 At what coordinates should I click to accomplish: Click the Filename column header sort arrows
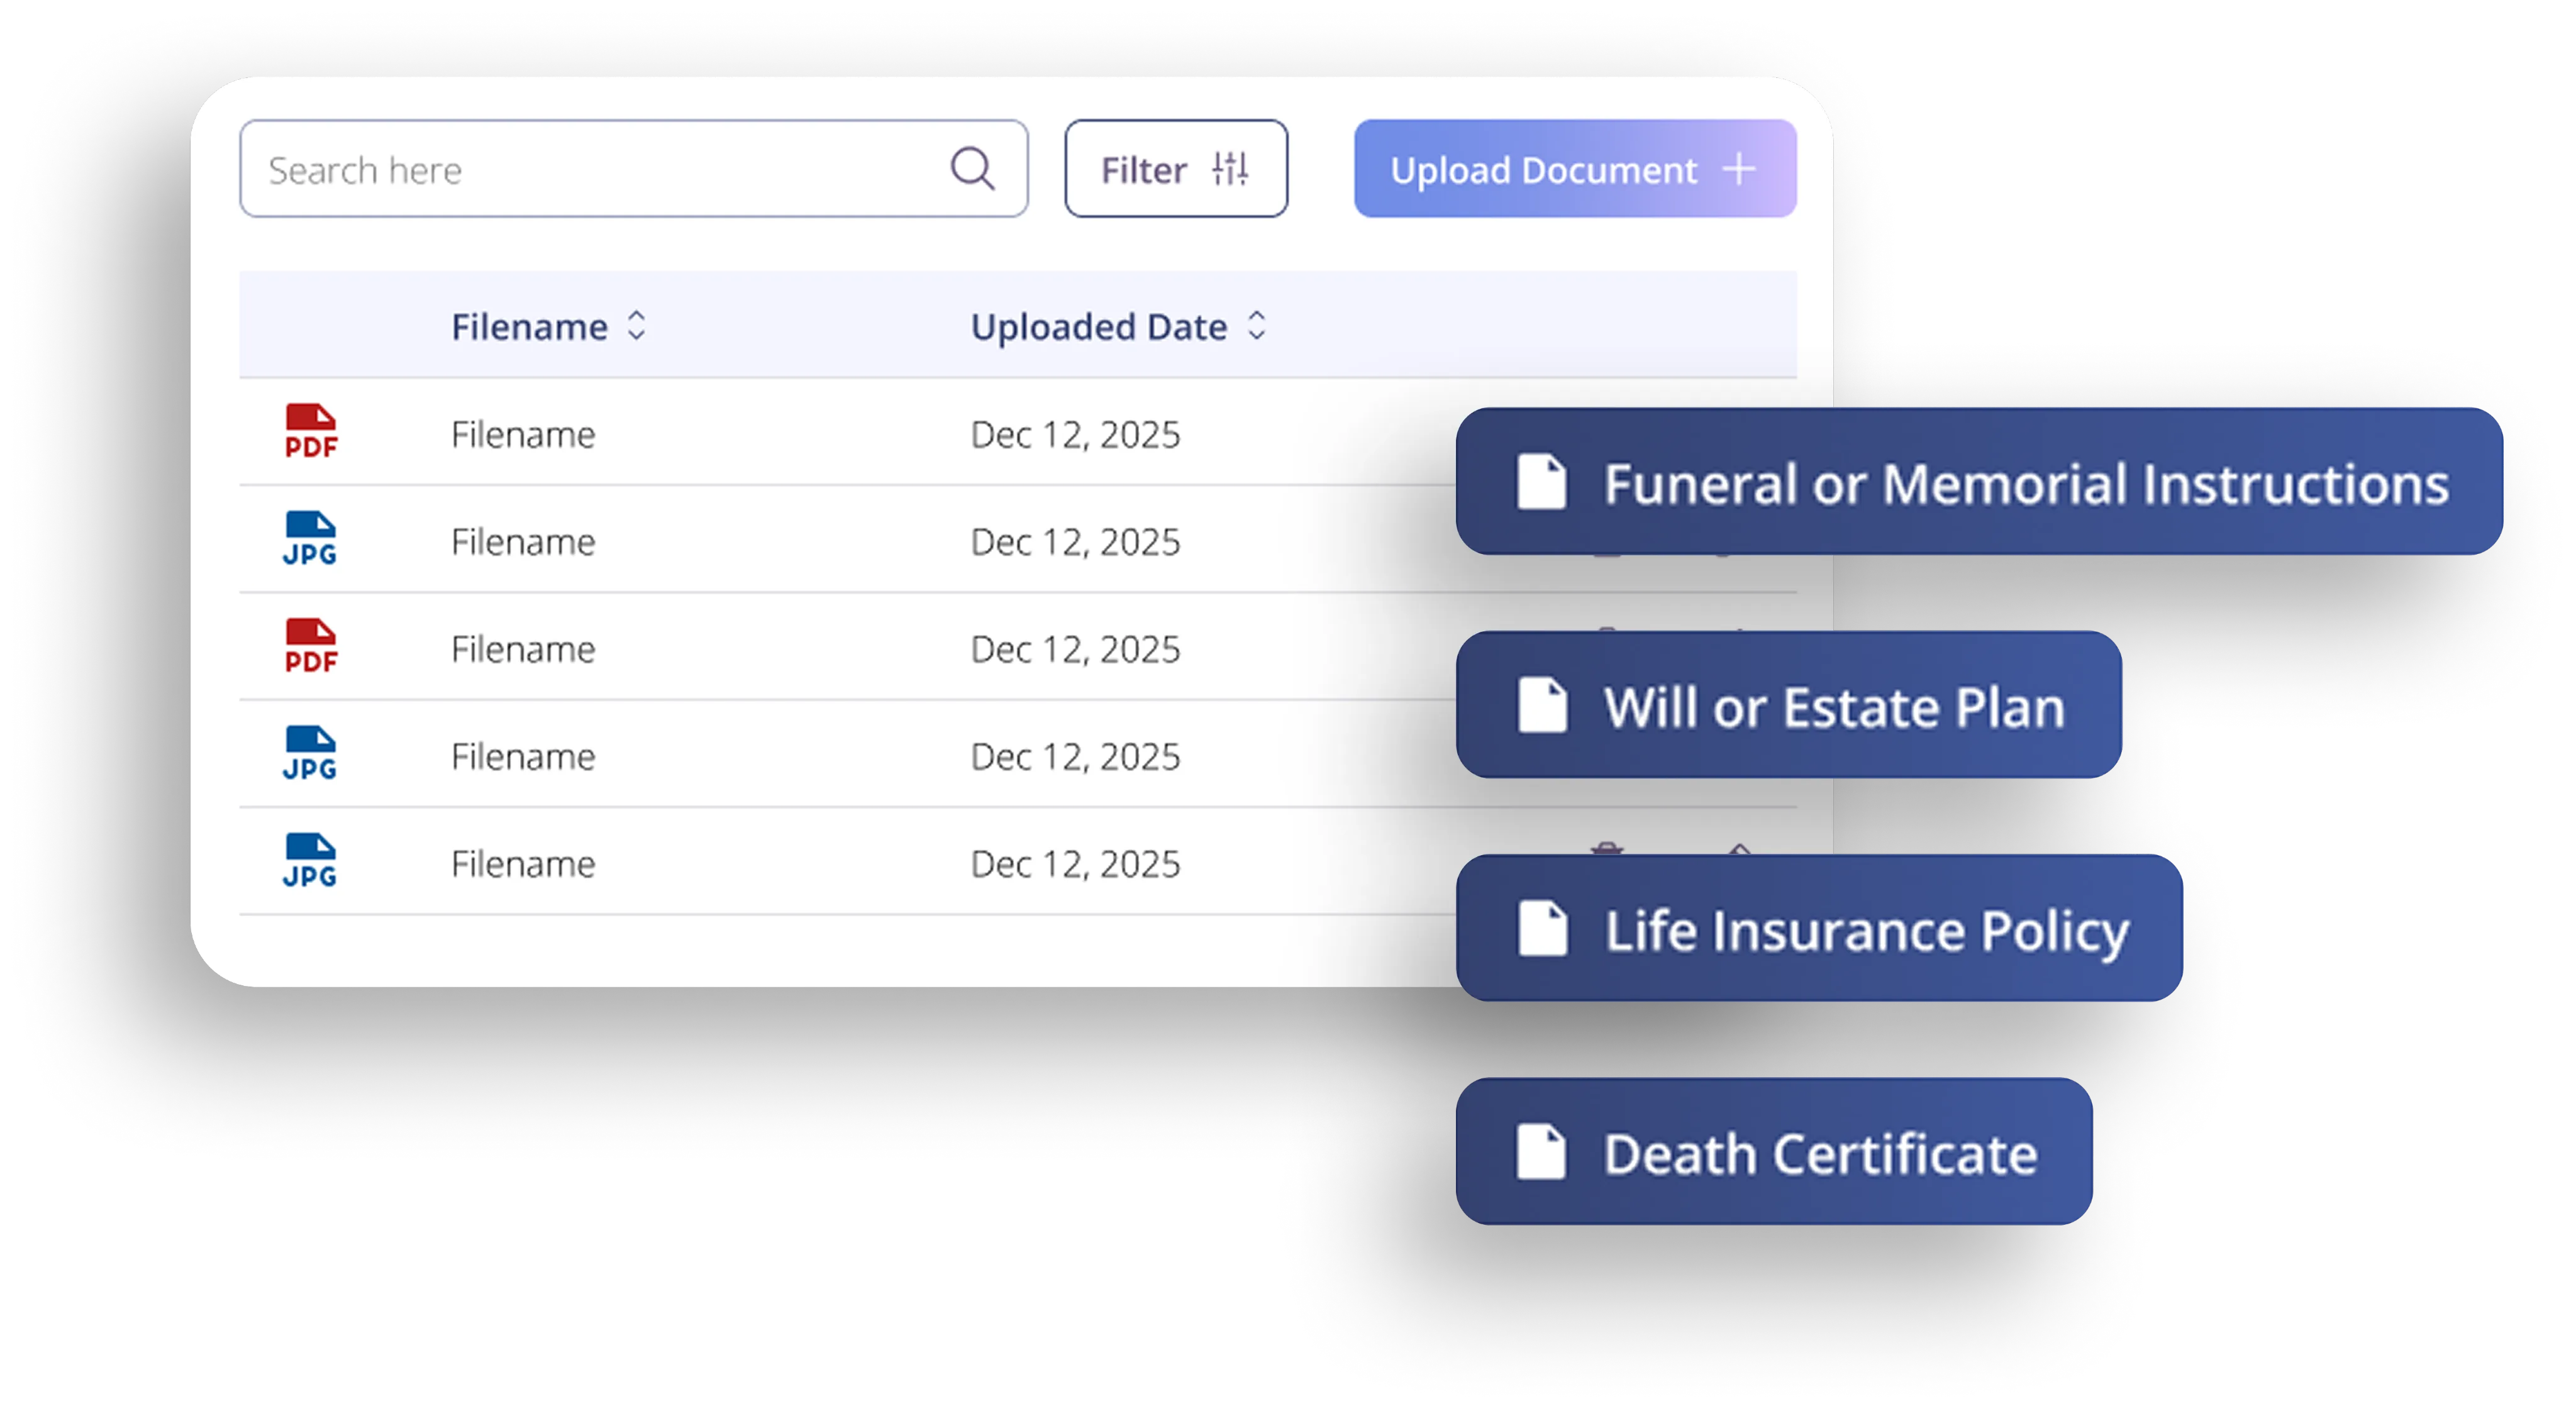(637, 325)
